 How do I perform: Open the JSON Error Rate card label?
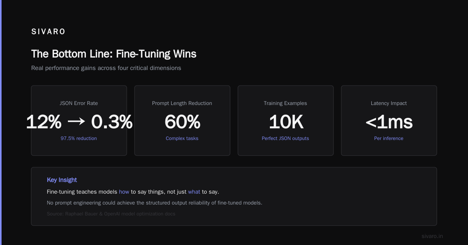point(79,103)
